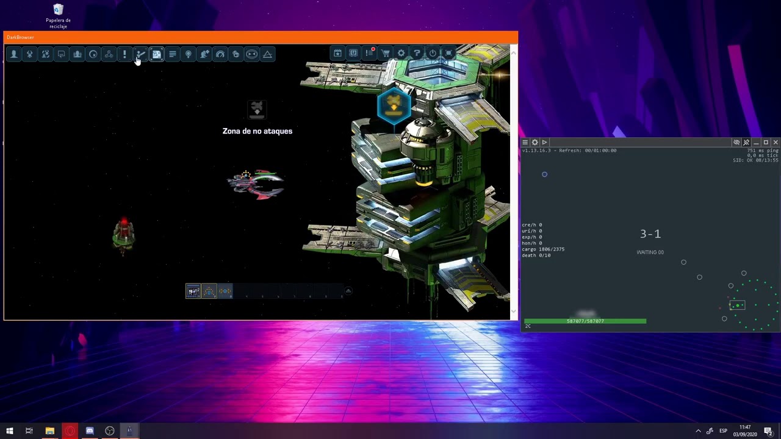The height and width of the screenshot is (439, 781).
Task: Open Windows notification center icon
Action: (x=768, y=431)
